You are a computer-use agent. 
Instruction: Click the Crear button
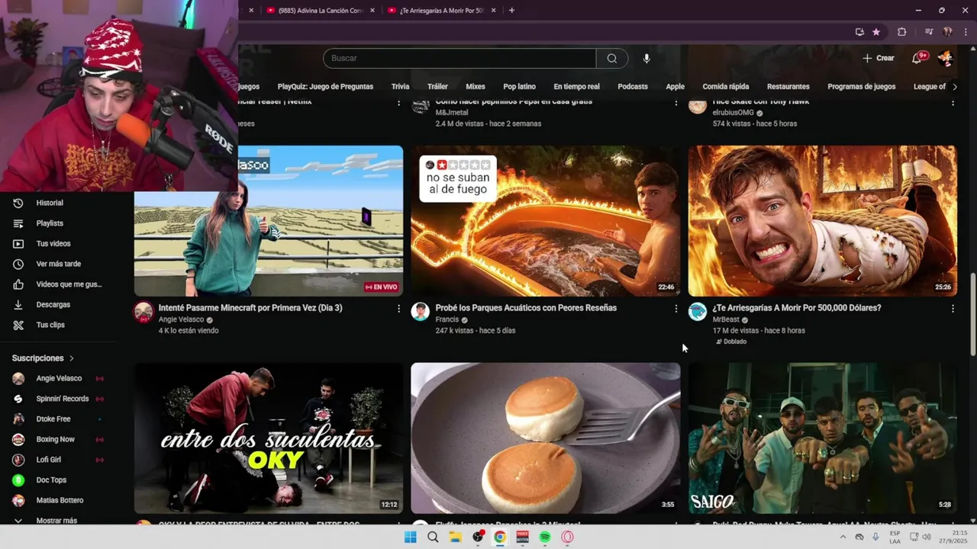878,58
